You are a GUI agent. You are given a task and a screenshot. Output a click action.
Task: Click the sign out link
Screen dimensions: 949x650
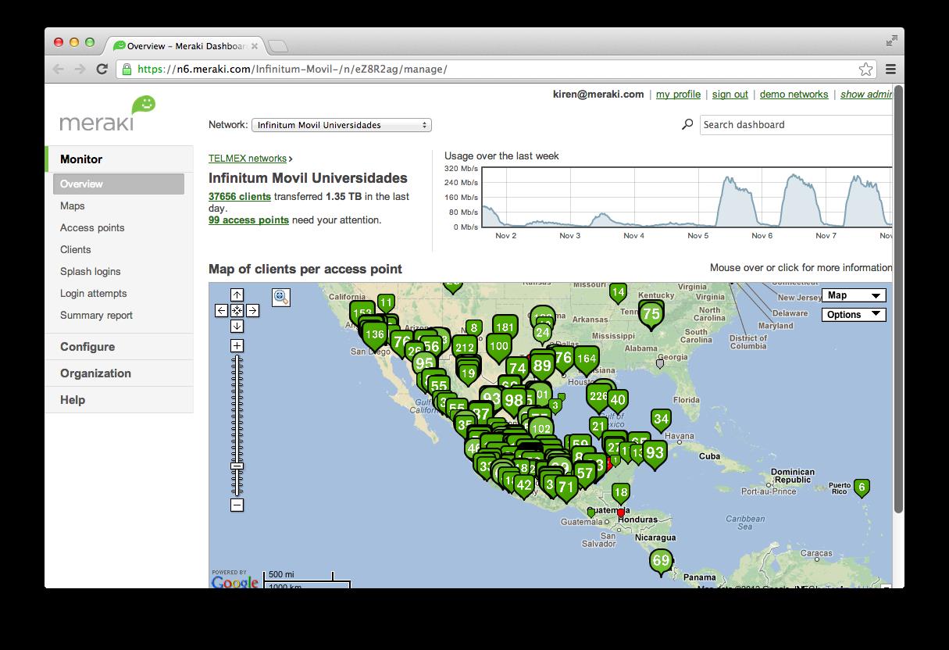[730, 95]
